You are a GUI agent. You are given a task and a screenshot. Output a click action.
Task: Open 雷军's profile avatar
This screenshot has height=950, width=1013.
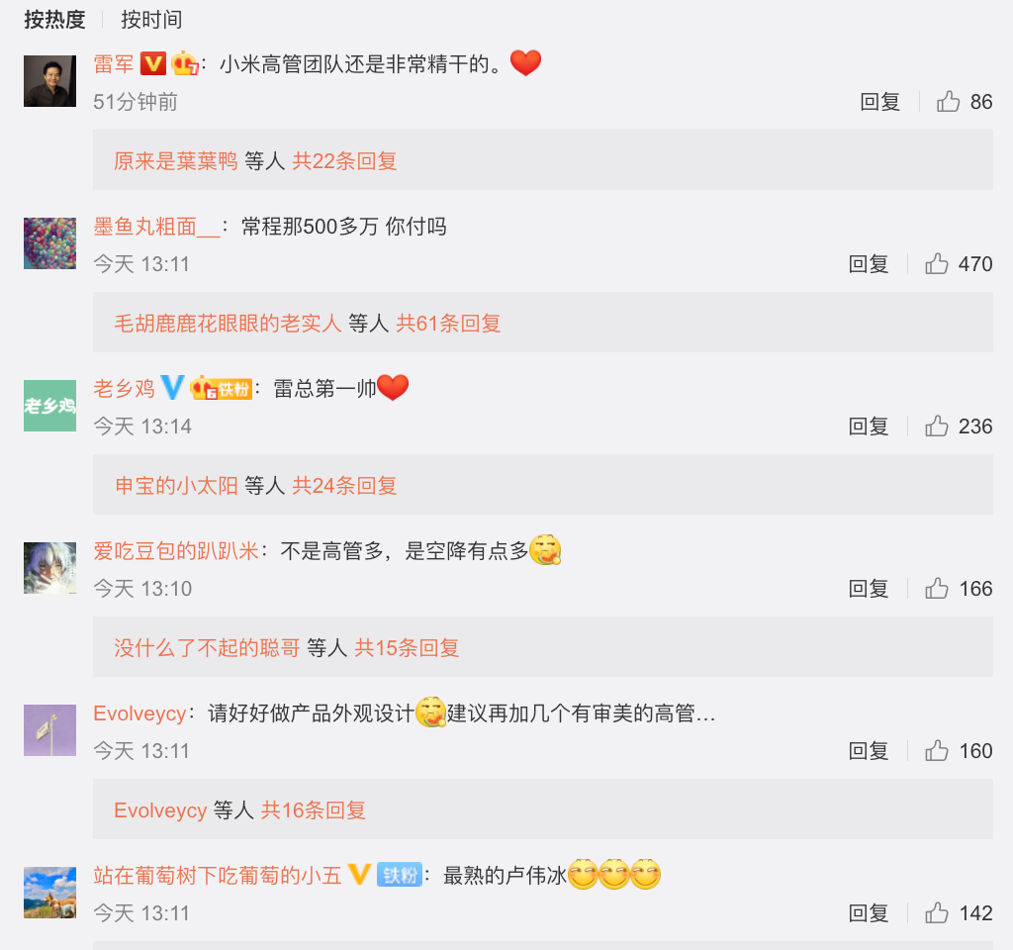[x=49, y=81]
